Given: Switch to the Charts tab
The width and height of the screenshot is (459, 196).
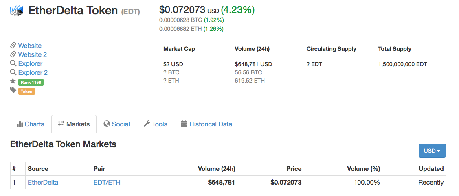Looking at the screenshot, I should (31, 124).
